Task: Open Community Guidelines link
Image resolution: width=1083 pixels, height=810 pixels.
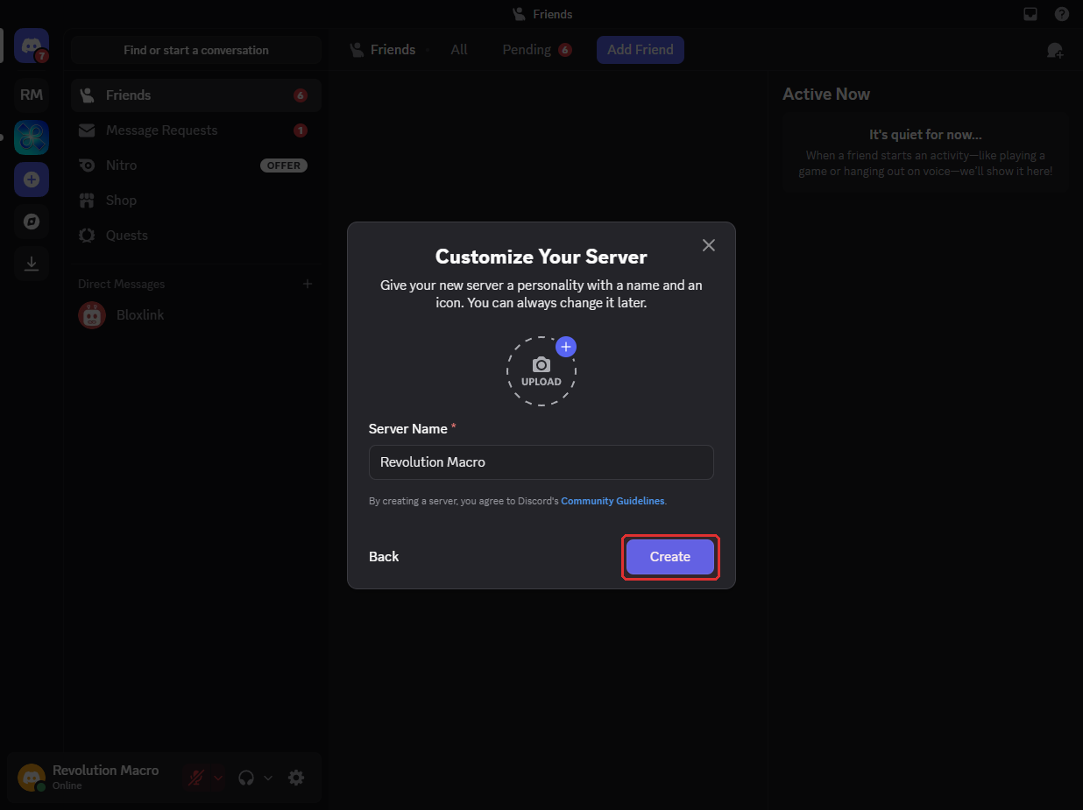Action: (x=612, y=501)
